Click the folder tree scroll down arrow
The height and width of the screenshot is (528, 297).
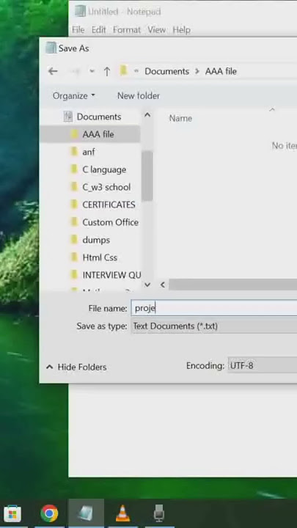point(147,285)
